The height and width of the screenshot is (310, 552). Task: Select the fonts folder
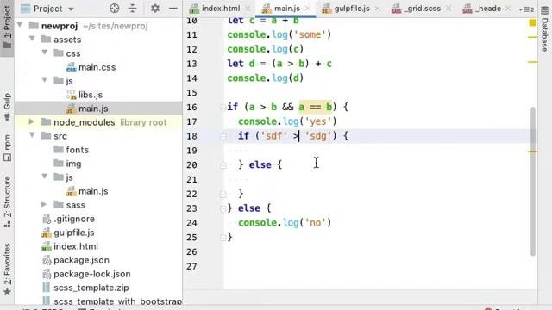[71, 150]
